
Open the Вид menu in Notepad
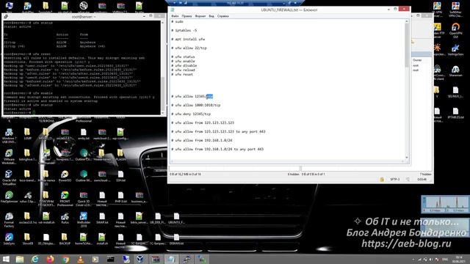(211, 16)
